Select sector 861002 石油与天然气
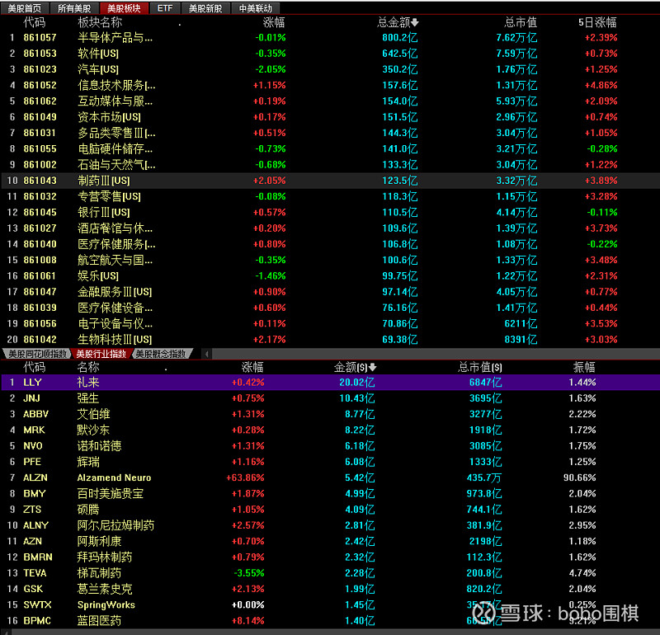Viewport: 660px width, 635px height. 330,165
